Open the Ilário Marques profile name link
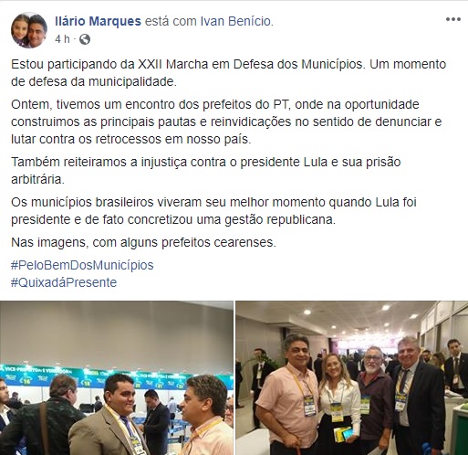The height and width of the screenshot is (455, 468). [x=98, y=21]
